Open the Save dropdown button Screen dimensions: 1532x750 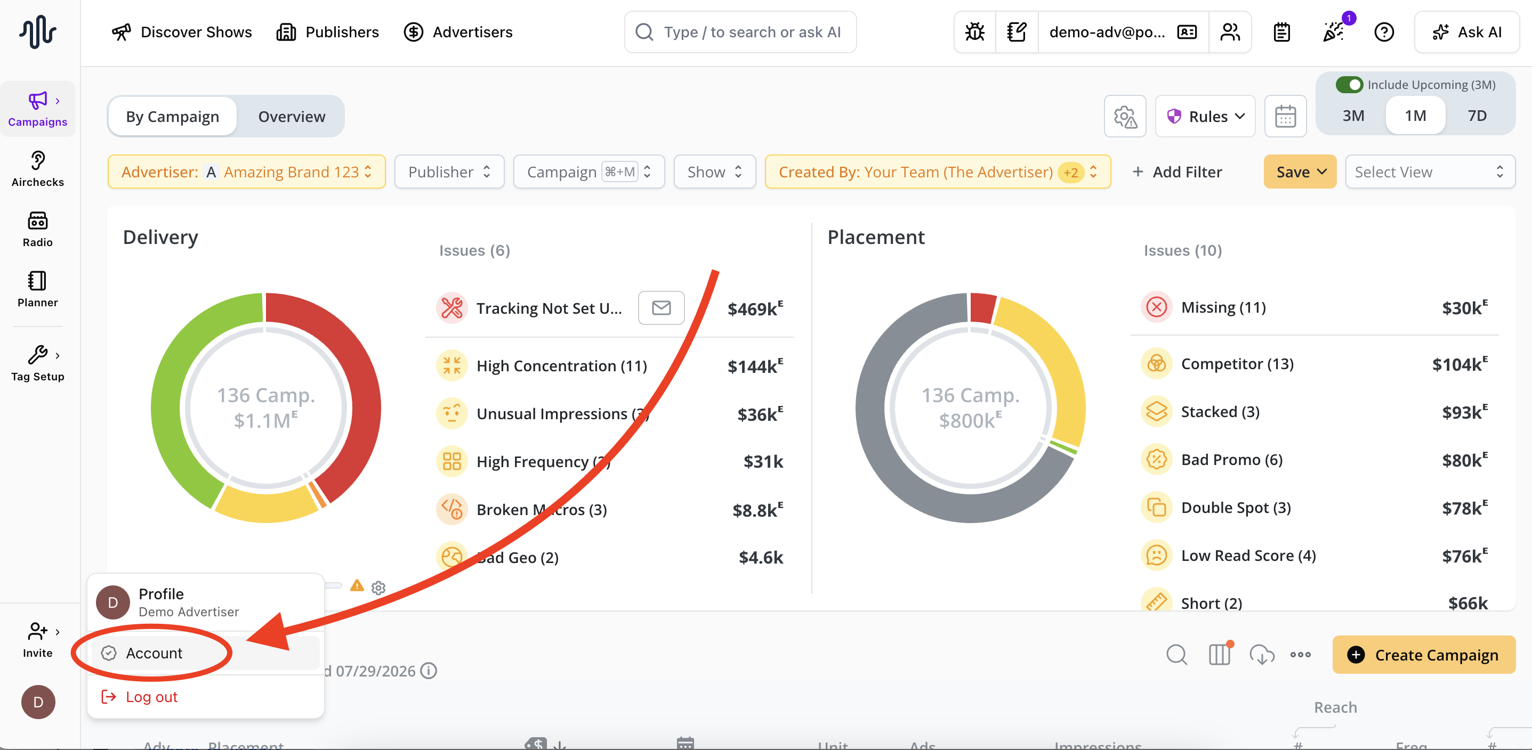coord(1300,172)
